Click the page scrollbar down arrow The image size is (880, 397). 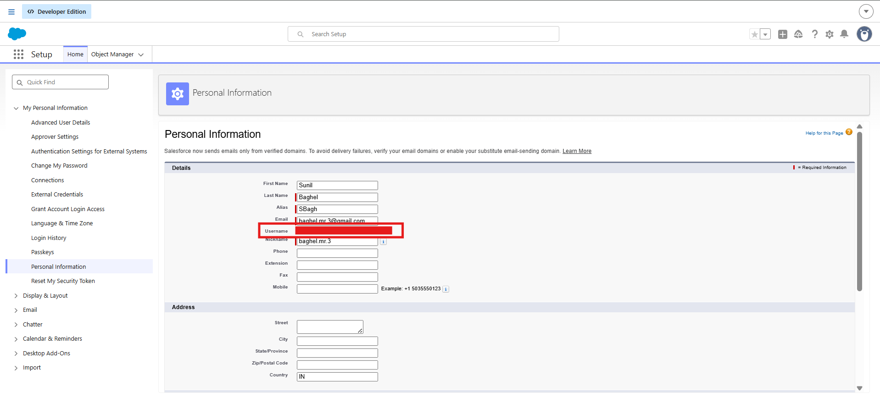pyautogui.click(x=859, y=388)
